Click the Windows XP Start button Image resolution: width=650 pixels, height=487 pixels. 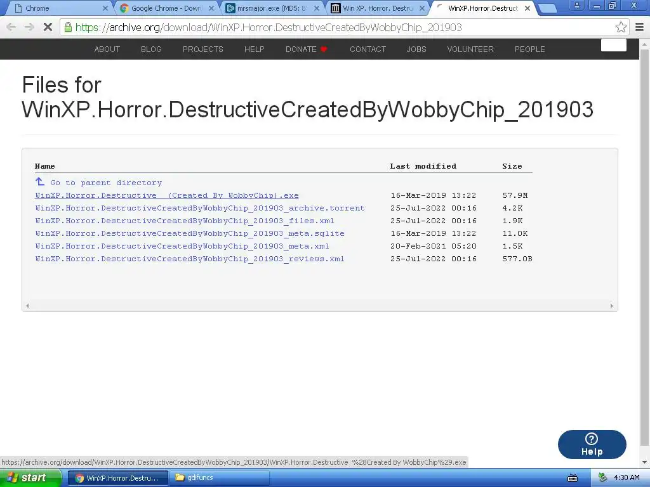(x=30, y=478)
